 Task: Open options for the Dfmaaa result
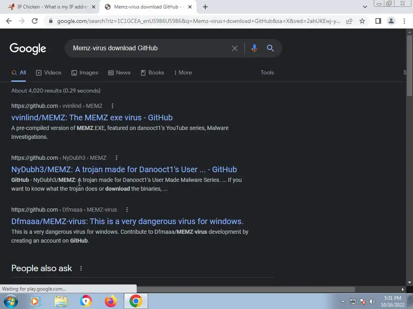(x=127, y=210)
